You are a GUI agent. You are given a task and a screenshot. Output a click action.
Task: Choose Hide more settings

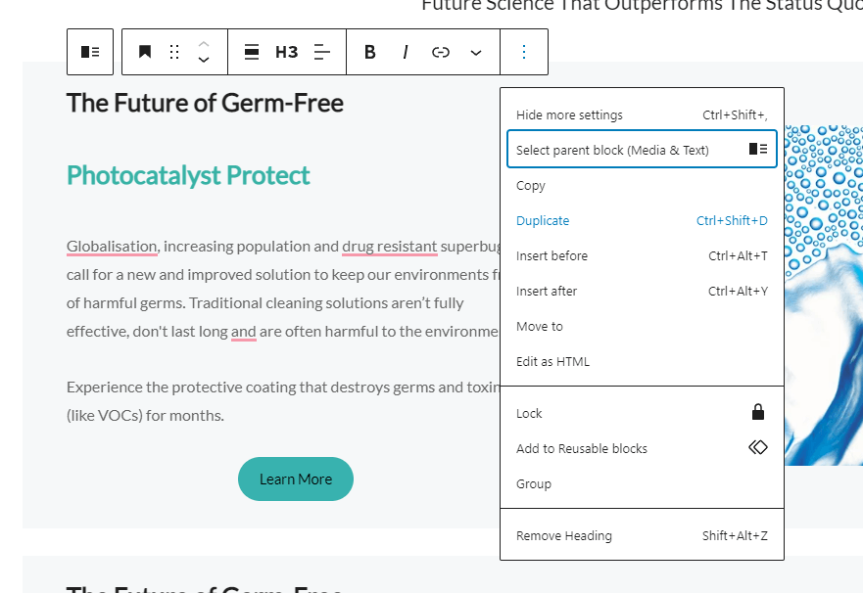(642, 114)
